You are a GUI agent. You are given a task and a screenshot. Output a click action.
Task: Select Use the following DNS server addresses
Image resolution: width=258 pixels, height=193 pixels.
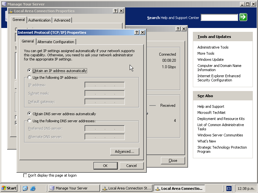coord(30,121)
